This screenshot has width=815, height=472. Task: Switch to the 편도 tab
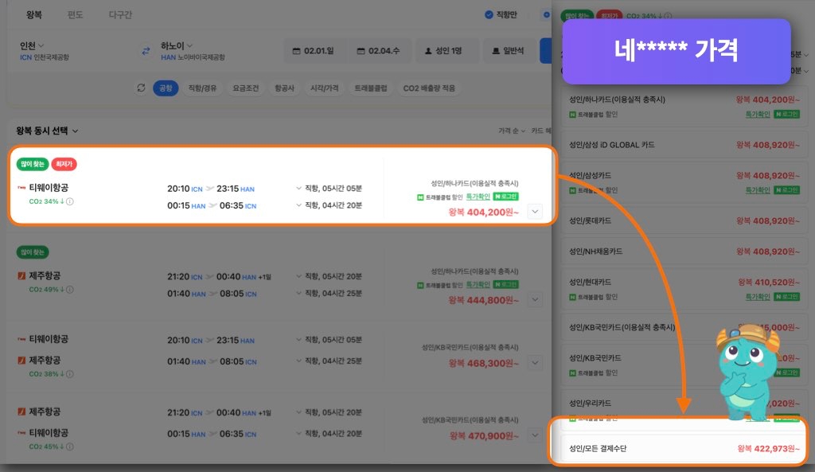point(76,15)
